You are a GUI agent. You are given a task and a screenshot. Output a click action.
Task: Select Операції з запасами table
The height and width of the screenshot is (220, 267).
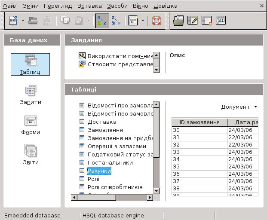[117, 147]
